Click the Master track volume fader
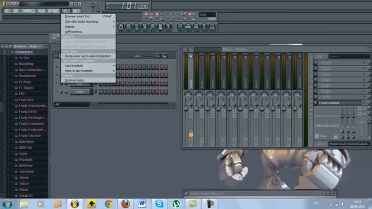 coord(186,108)
